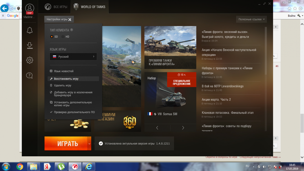This screenshot has width=304, height=171.
Task: Choose Язык новостей menu item
Action: 62,71
